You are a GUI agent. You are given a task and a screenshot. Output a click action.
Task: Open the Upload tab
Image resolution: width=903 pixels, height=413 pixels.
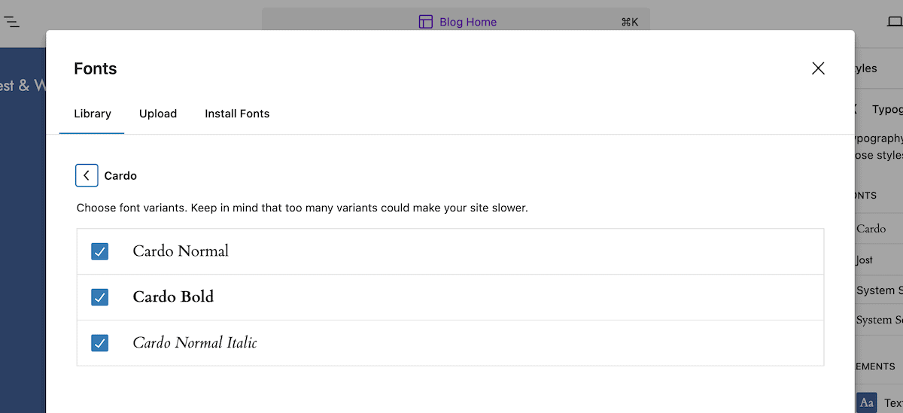158,114
